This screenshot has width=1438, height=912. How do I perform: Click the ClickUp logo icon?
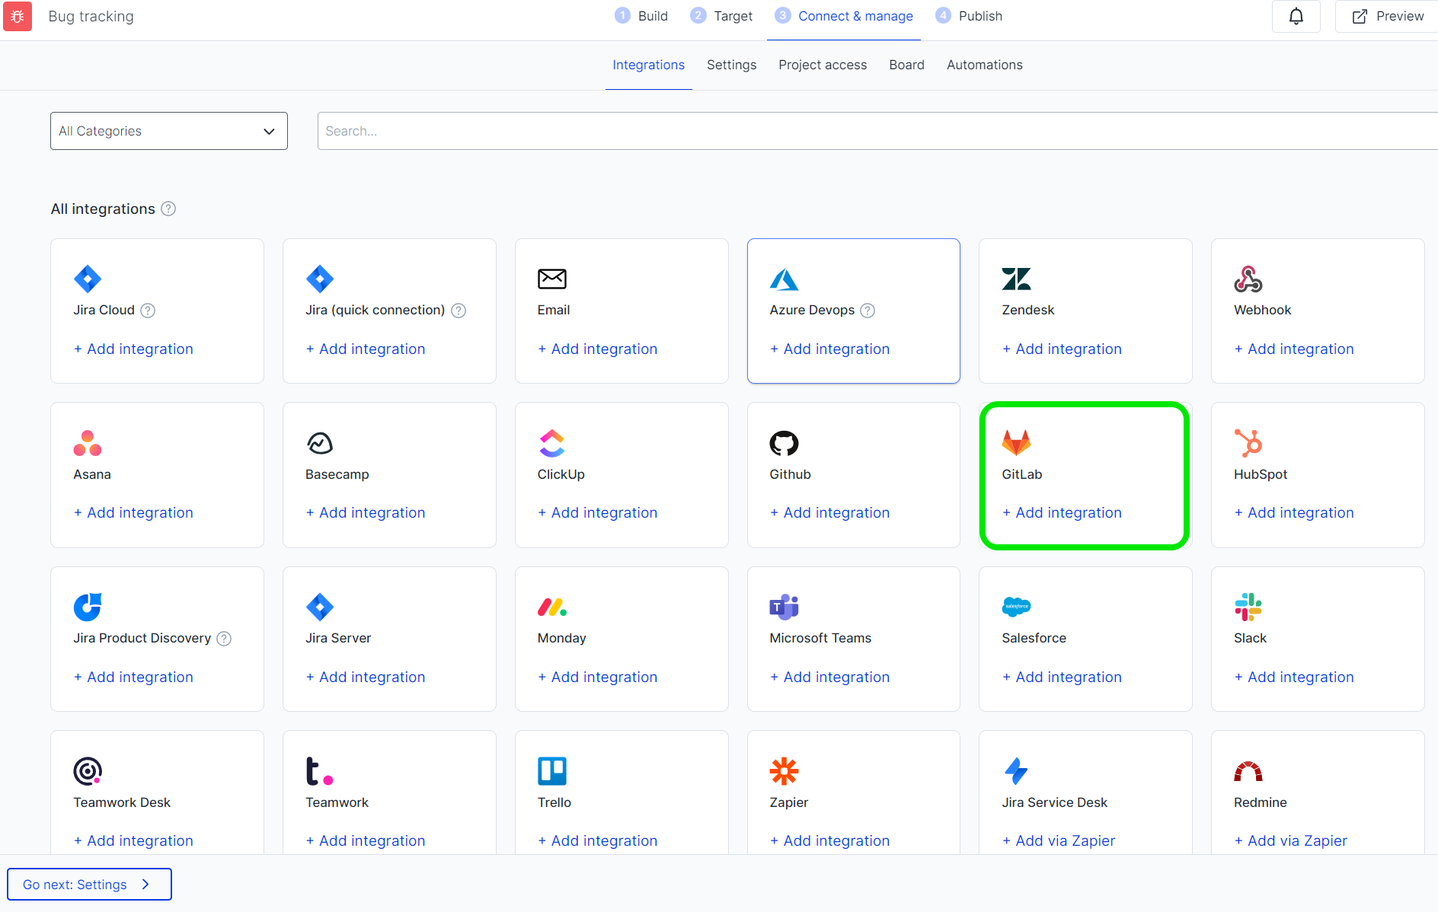552,443
